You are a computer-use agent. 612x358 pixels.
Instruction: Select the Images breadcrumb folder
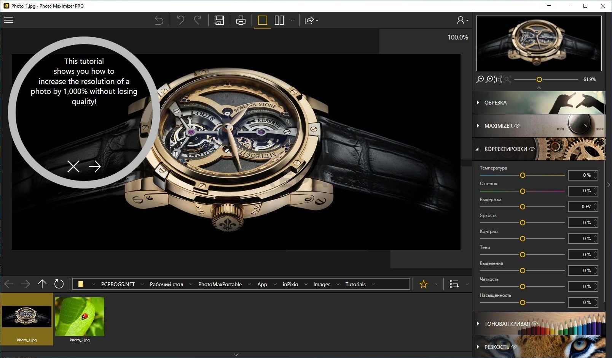(x=322, y=284)
